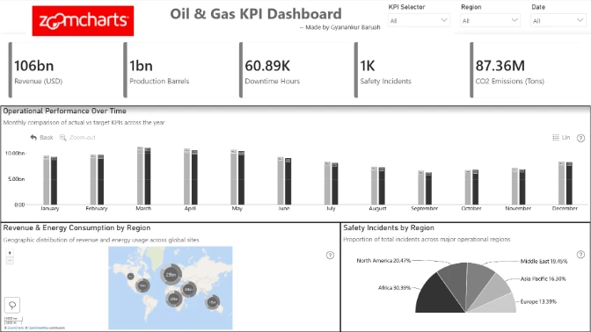
Task: Open the Date filter dropdown
Action: [x=558, y=21]
